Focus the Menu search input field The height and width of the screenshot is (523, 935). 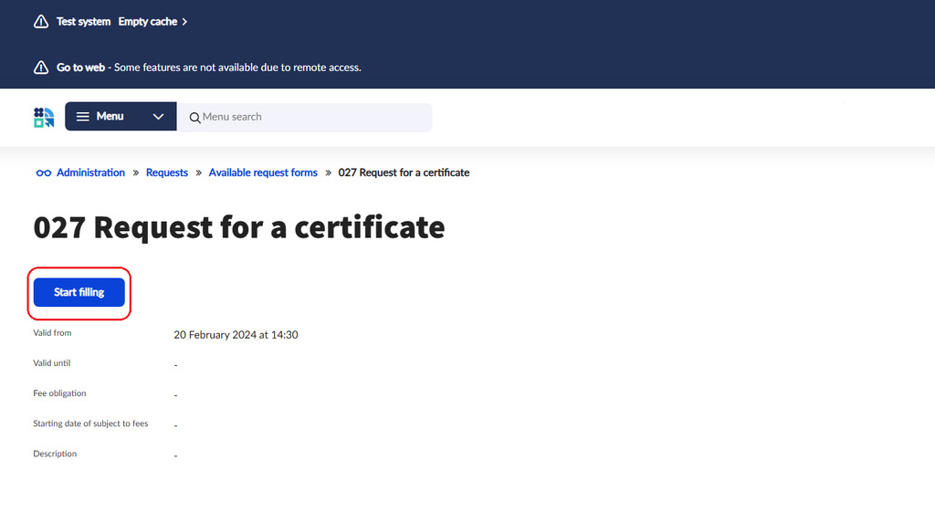[x=310, y=117]
